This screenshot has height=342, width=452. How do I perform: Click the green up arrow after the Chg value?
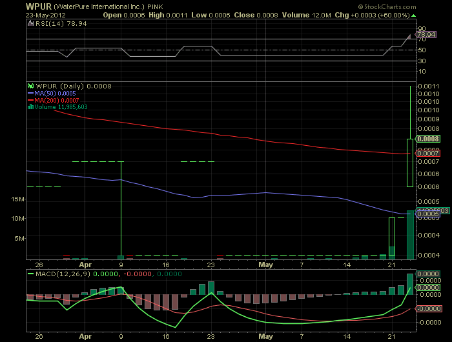(x=413, y=15)
